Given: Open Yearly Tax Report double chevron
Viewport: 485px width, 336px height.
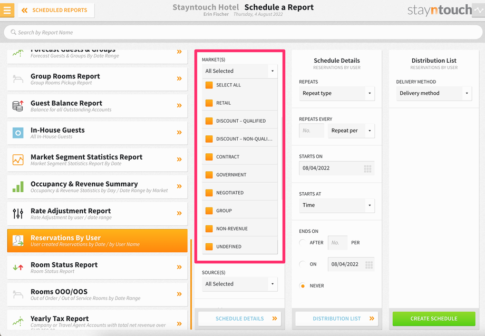Looking at the screenshot, I should pos(179,324).
